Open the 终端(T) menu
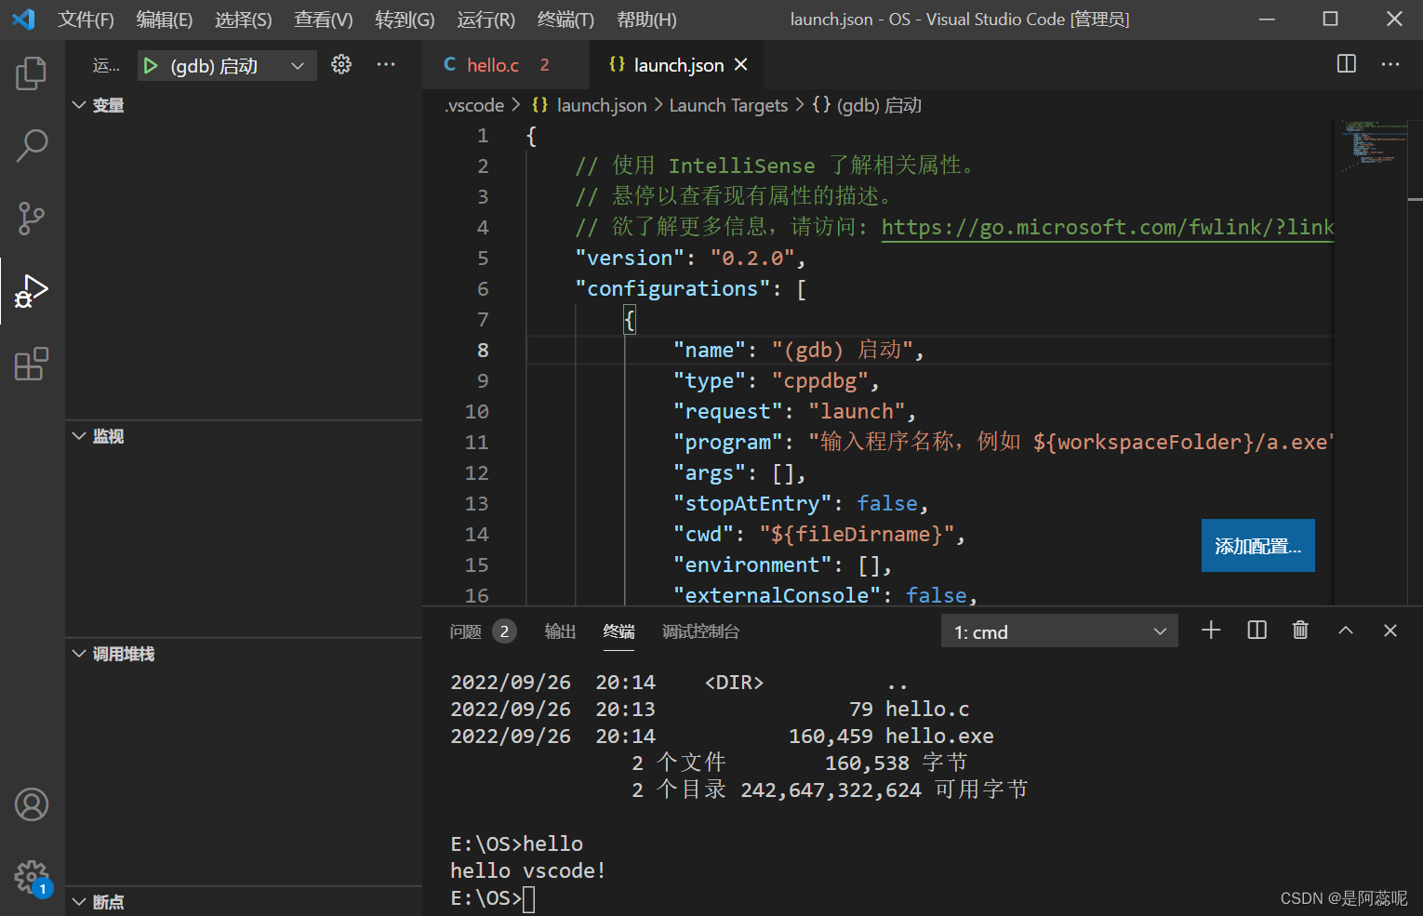 coord(565,20)
